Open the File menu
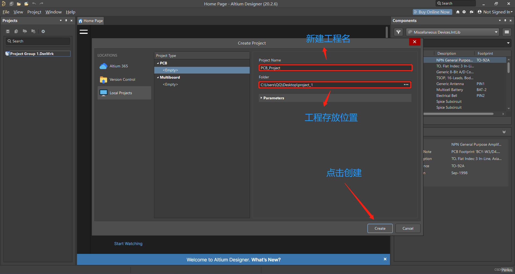This screenshot has height=274, width=515. [6, 12]
